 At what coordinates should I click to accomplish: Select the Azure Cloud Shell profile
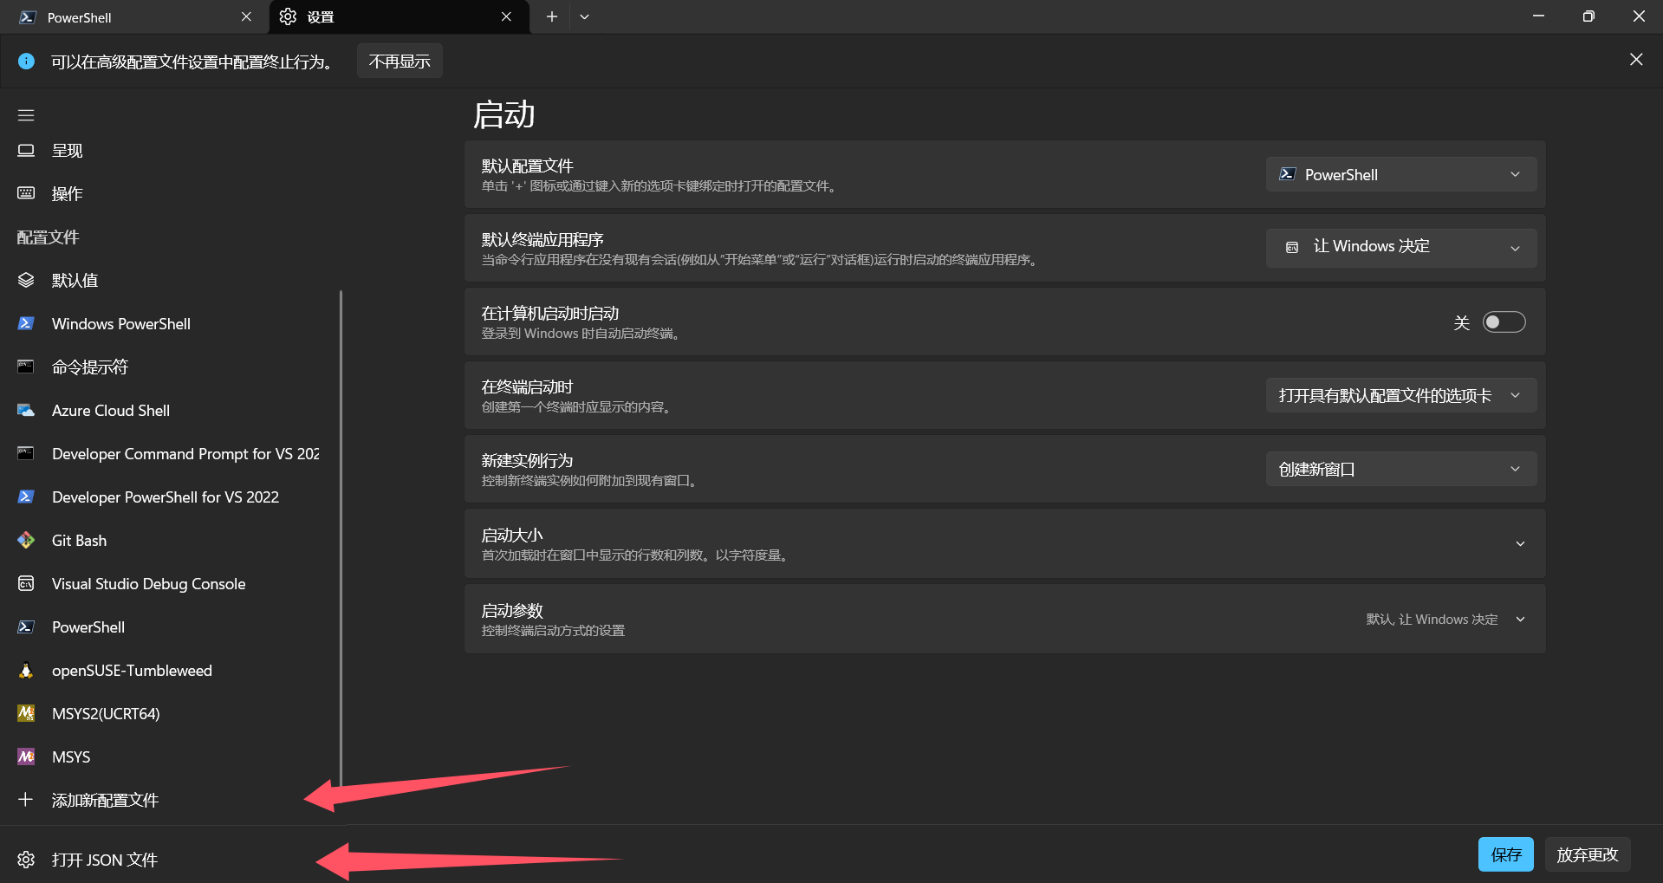[110, 410]
